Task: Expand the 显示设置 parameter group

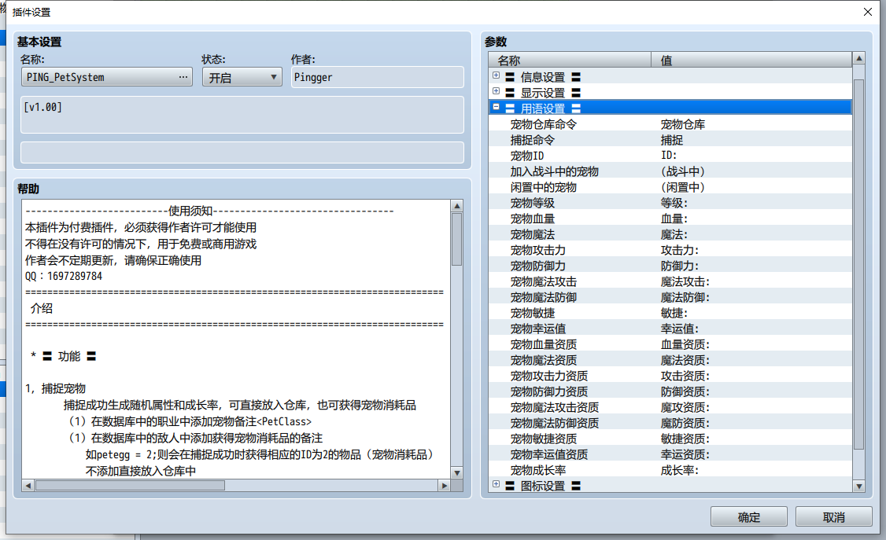Action: [496, 91]
